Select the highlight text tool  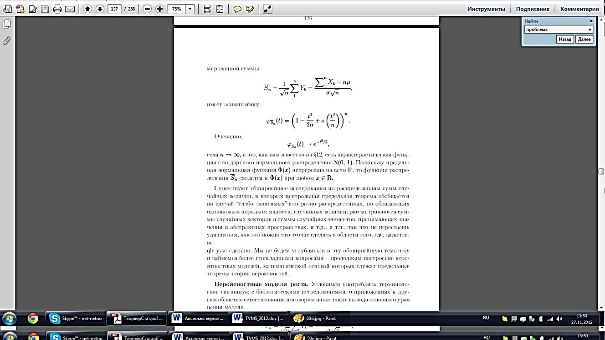point(250,9)
